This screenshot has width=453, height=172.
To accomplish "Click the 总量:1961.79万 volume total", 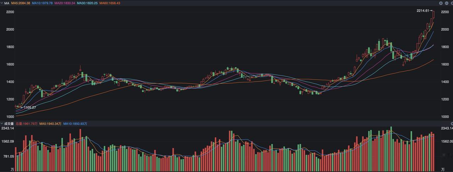I will pyautogui.click(x=27, y=124).
